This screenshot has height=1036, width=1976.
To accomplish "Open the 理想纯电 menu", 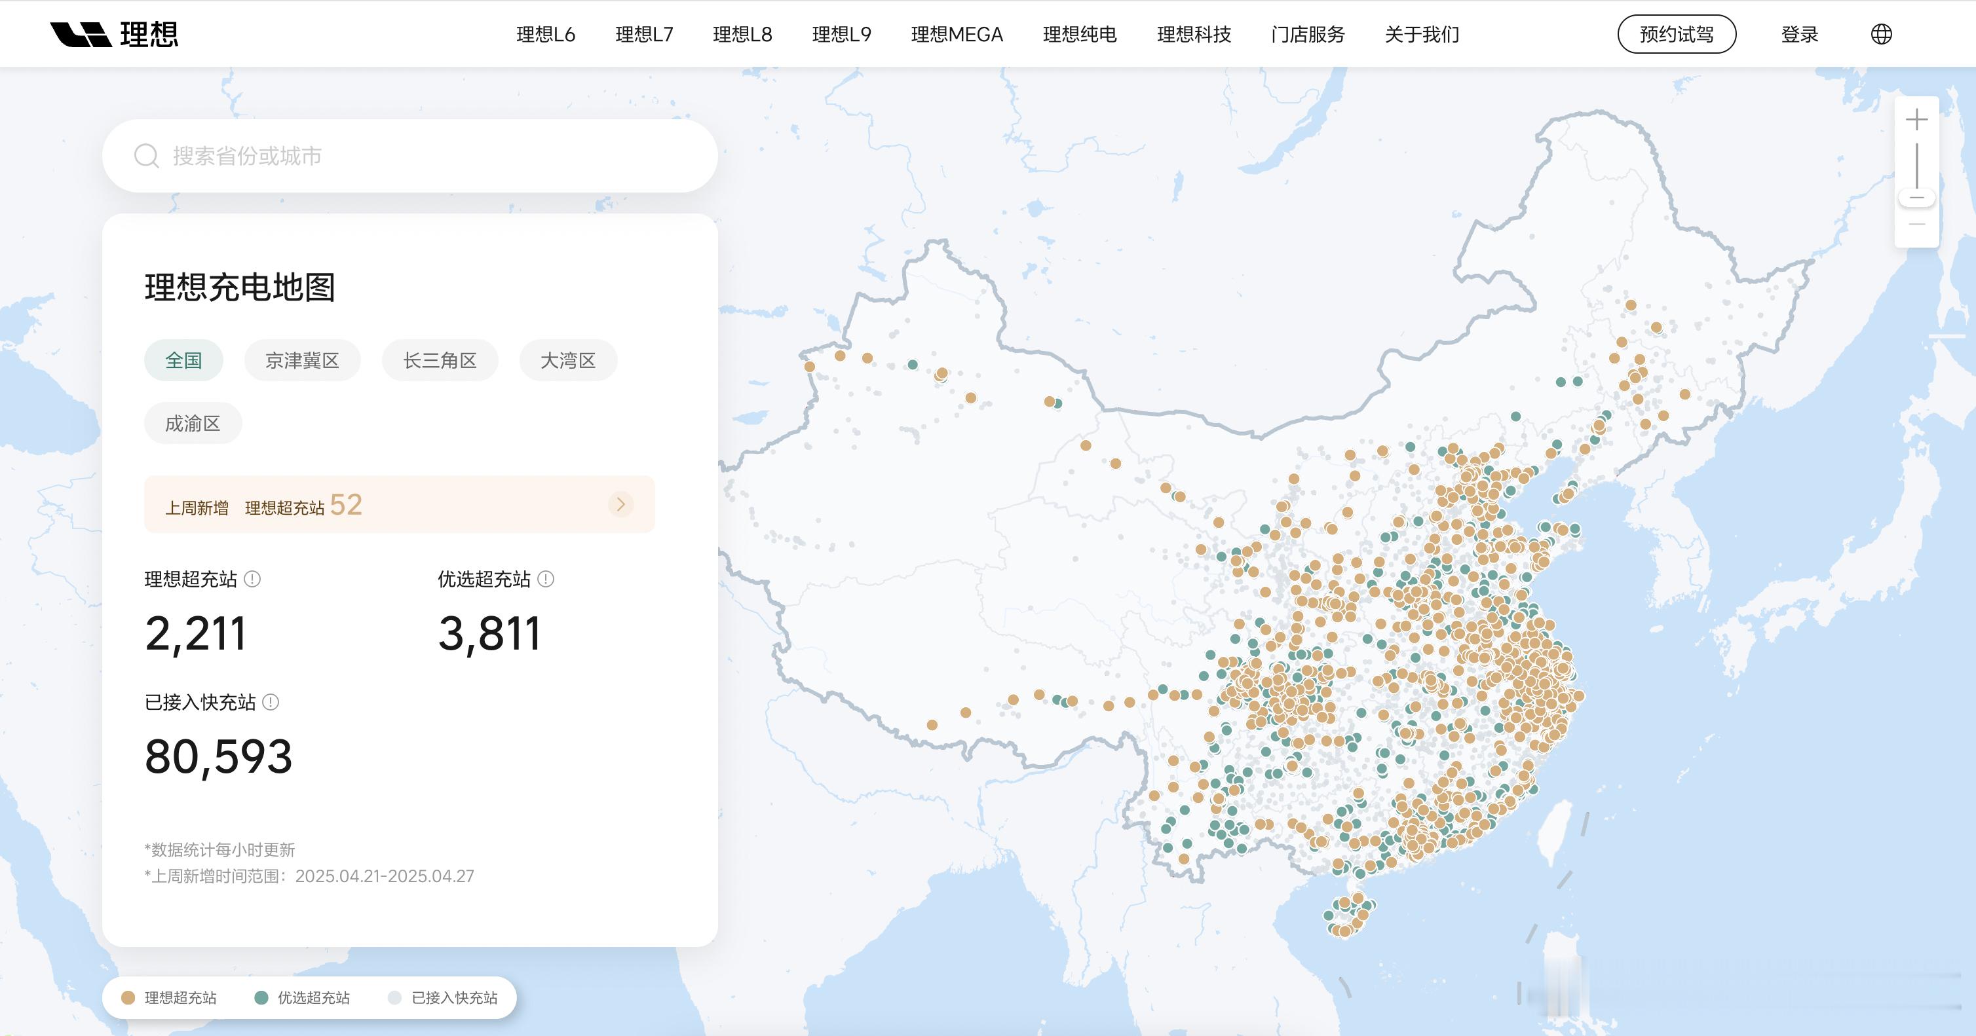I will [x=1079, y=35].
